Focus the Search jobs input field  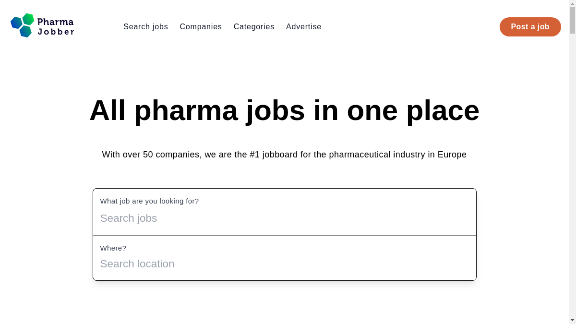[x=284, y=218]
